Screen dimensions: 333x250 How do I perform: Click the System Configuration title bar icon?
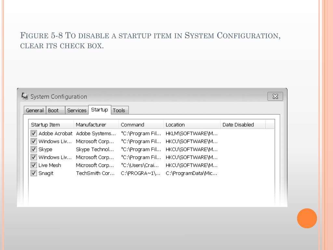pyautogui.click(x=25, y=96)
